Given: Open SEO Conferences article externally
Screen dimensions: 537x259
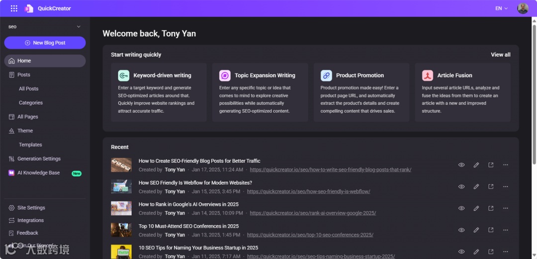Looking at the screenshot, I should [491, 230].
